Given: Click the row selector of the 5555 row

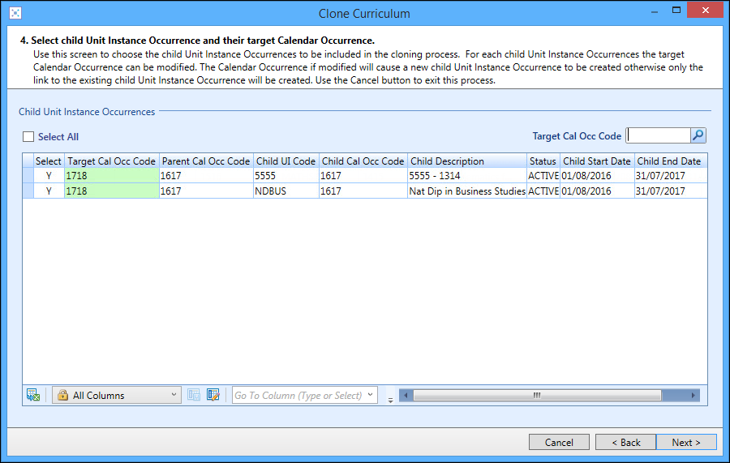Looking at the screenshot, I should tap(28, 175).
